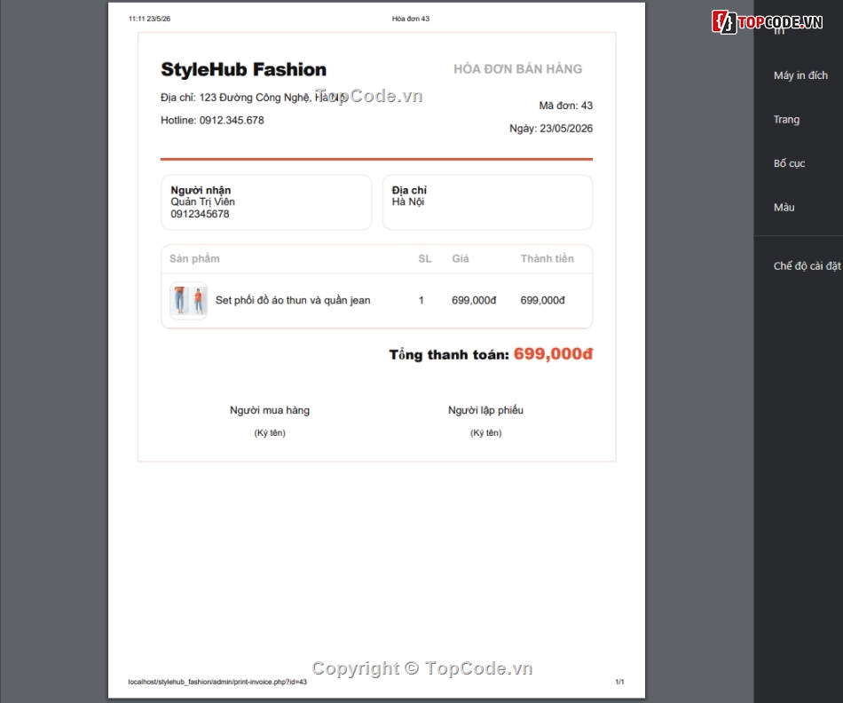Viewport: 843px width, 703px height.
Task: Click quantity value '1' in product row
Action: pyautogui.click(x=421, y=300)
